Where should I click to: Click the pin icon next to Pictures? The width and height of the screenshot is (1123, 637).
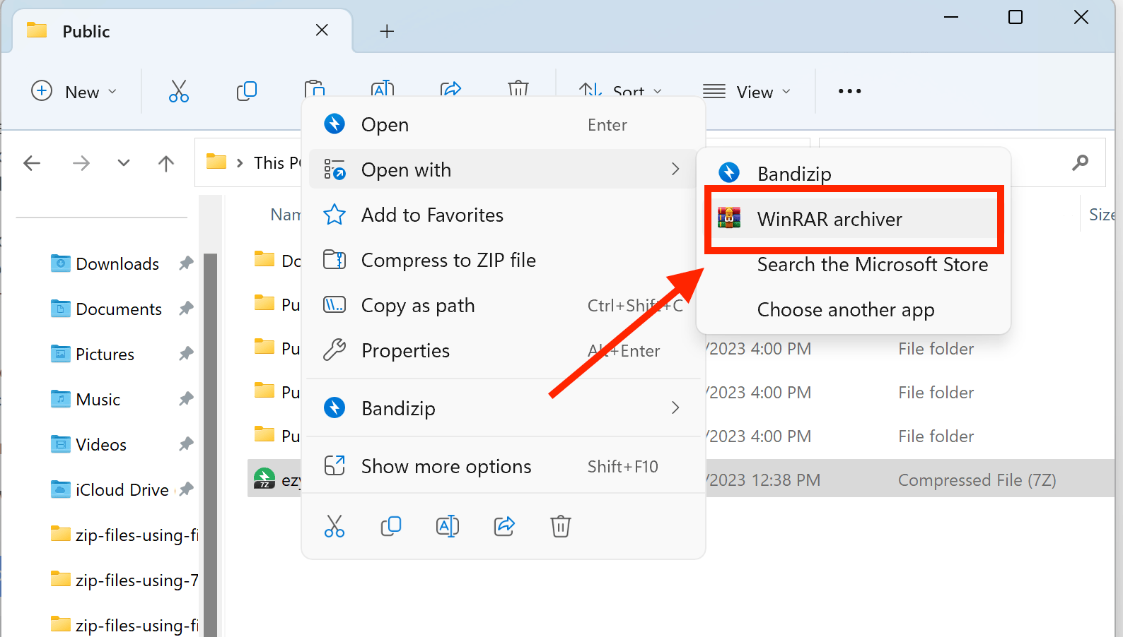pos(186,354)
